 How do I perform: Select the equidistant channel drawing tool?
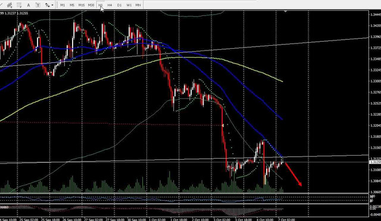click(x=10, y=5)
